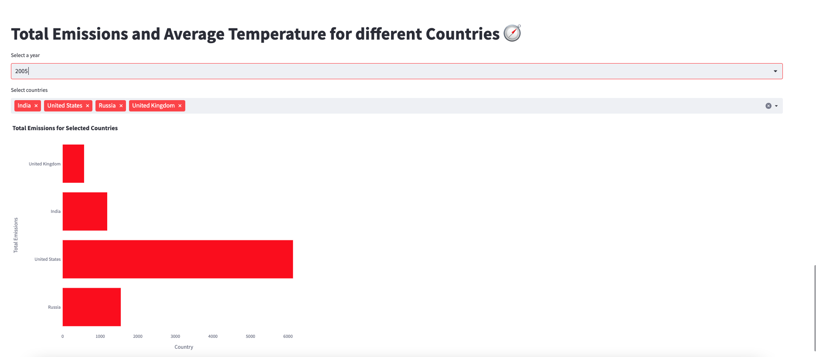Screen dimensions: 816x357
Task: Click the "Select countries" label
Action: click(x=29, y=90)
